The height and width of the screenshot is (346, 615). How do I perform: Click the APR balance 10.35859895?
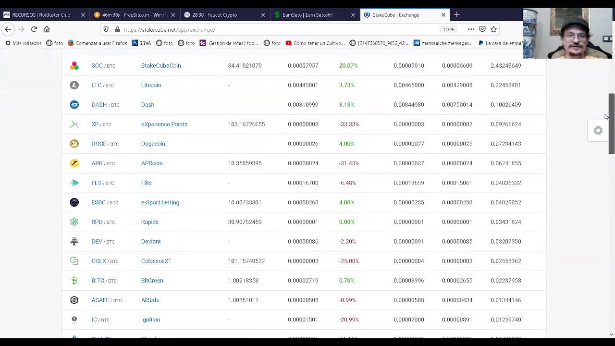(x=245, y=163)
